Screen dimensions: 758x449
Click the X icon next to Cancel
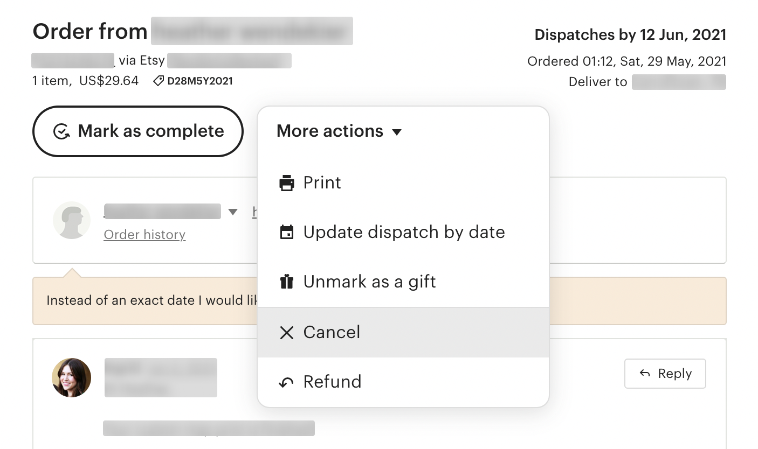(x=287, y=333)
